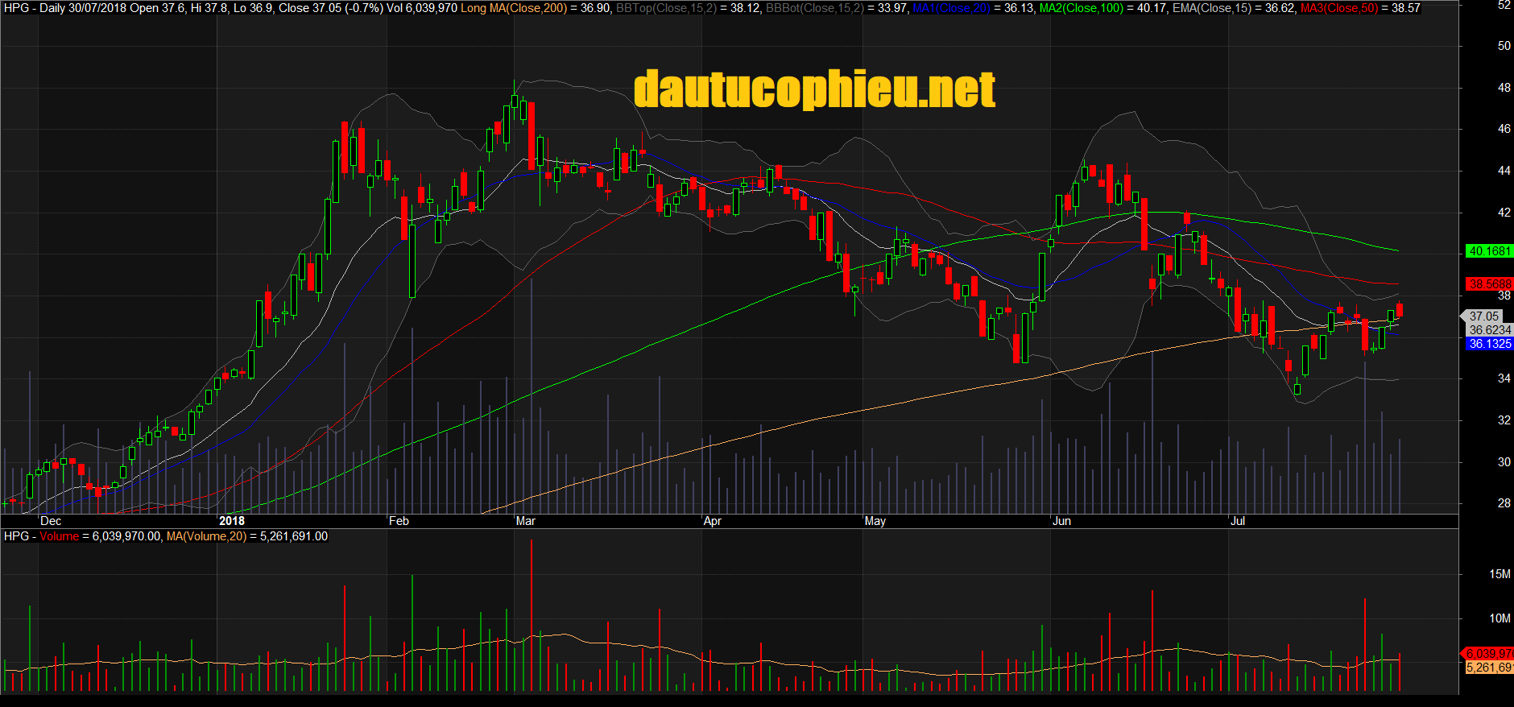Click the Mar marker on time axis
The width and height of the screenshot is (1514, 707).
(525, 521)
